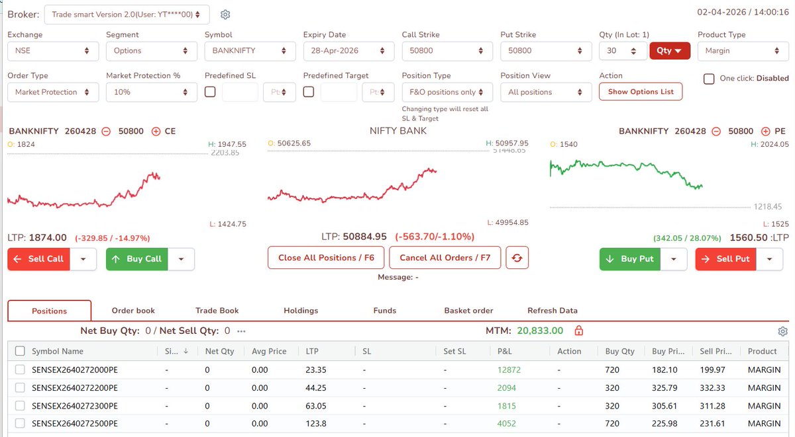
Task: Open the Broker selection dropdown
Action: tap(127, 15)
